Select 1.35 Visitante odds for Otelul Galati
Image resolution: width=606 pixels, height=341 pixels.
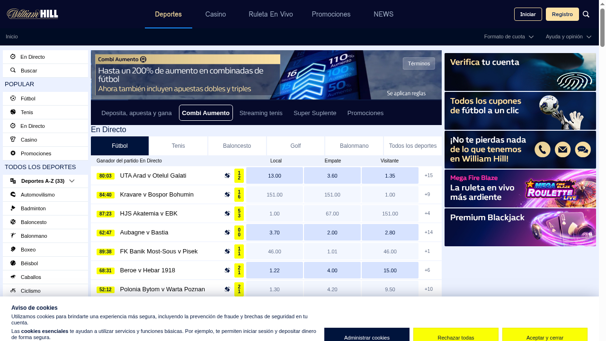[x=390, y=176]
